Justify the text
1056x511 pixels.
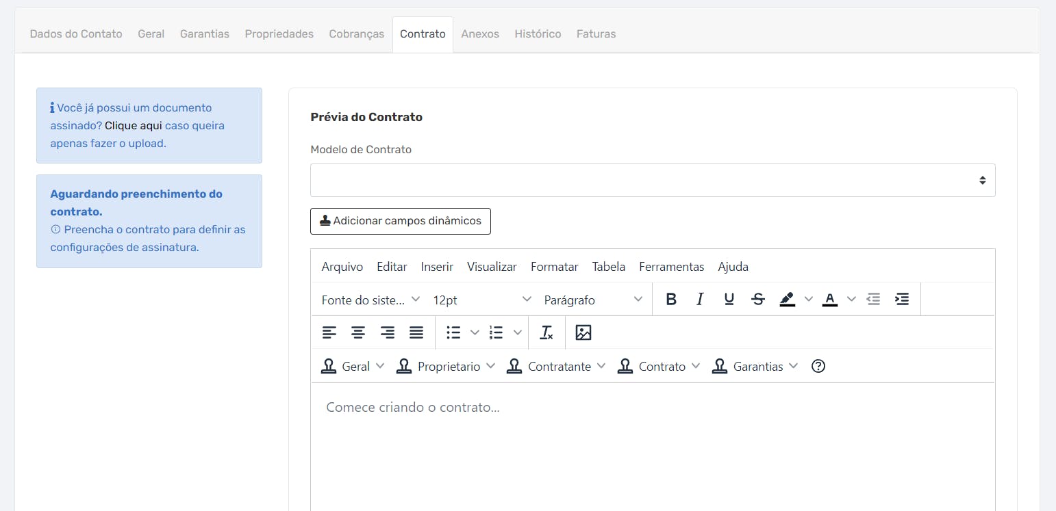point(416,332)
